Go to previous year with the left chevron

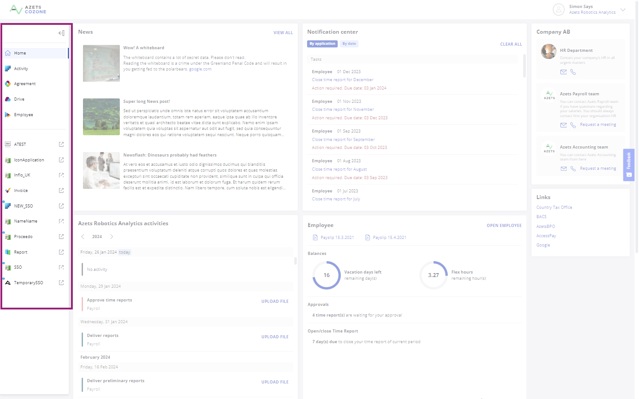(83, 237)
